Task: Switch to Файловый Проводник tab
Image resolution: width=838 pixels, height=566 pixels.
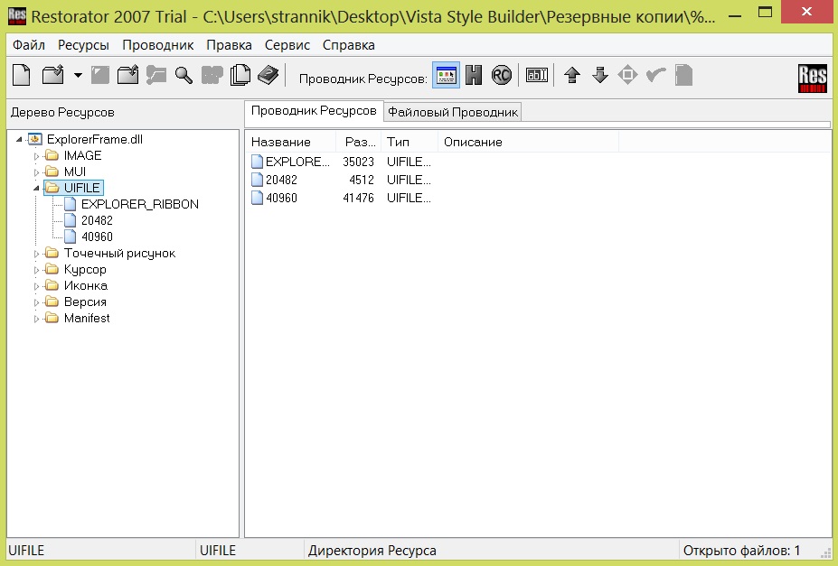Action: pyautogui.click(x=453, y=112)
